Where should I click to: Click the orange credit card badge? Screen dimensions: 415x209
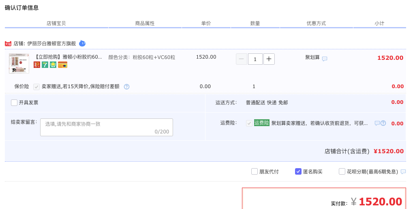click(x=63, y=65)
